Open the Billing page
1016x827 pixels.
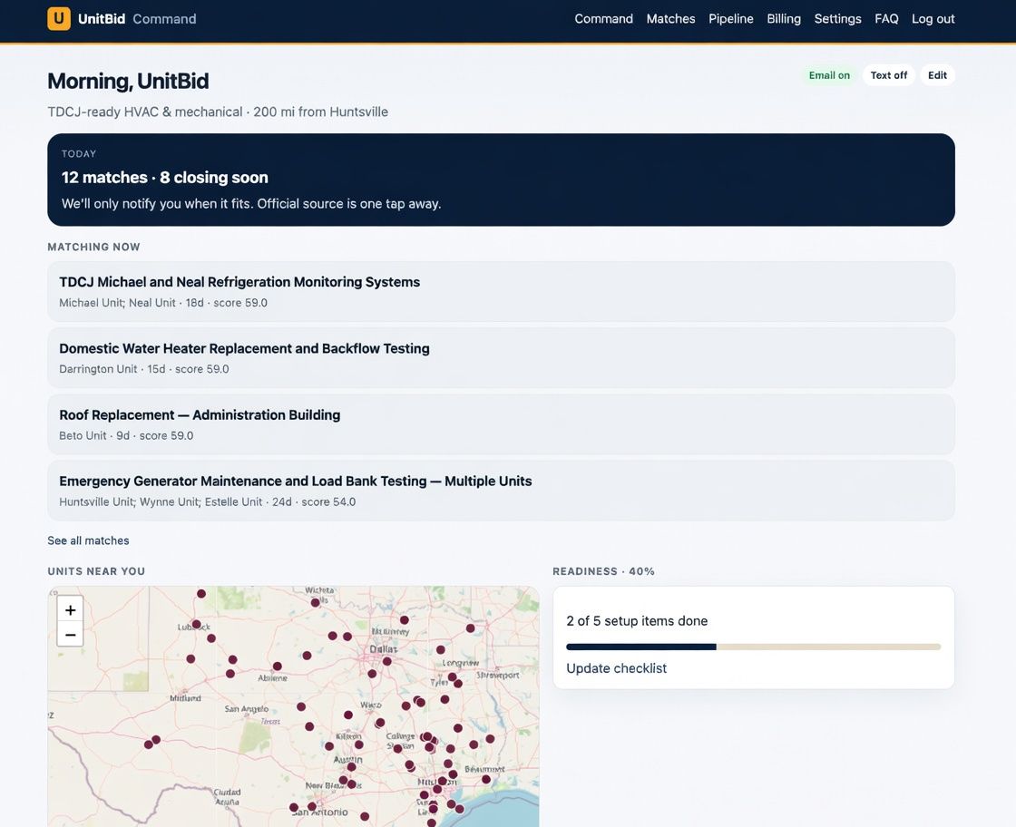click(x=784, y=19)
